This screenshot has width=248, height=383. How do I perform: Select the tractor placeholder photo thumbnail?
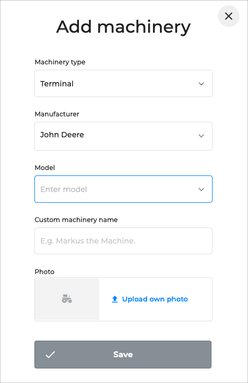[67, 299]
